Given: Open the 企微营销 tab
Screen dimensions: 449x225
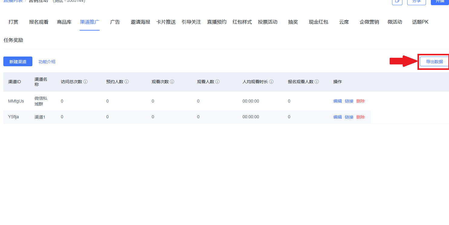Looking at the screenshot, I should pos(369,22).
